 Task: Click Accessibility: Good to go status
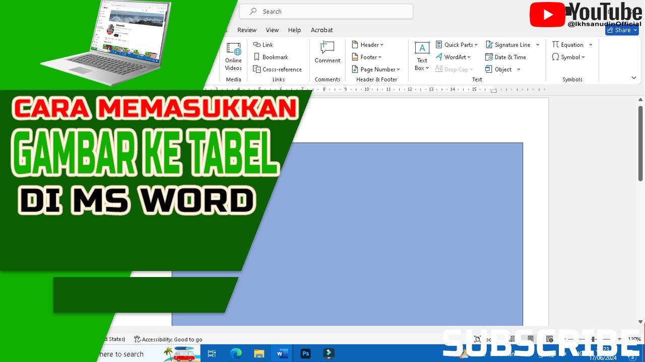point(168,339)
